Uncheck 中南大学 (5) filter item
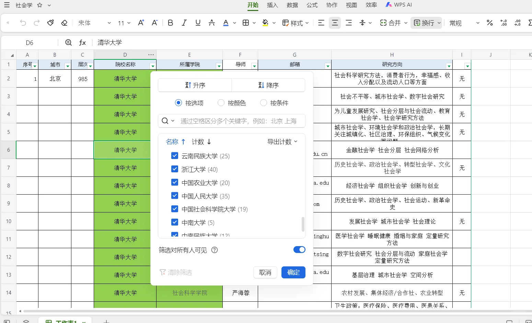Viewport: 532px width, 323px height. click(175, 222)
